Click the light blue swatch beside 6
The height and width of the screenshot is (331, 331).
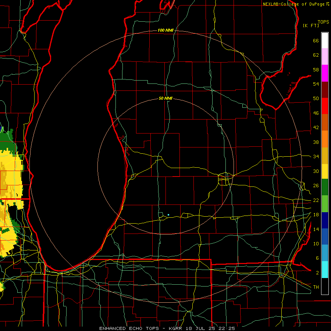pyautogui.click(x=325, y=253)
